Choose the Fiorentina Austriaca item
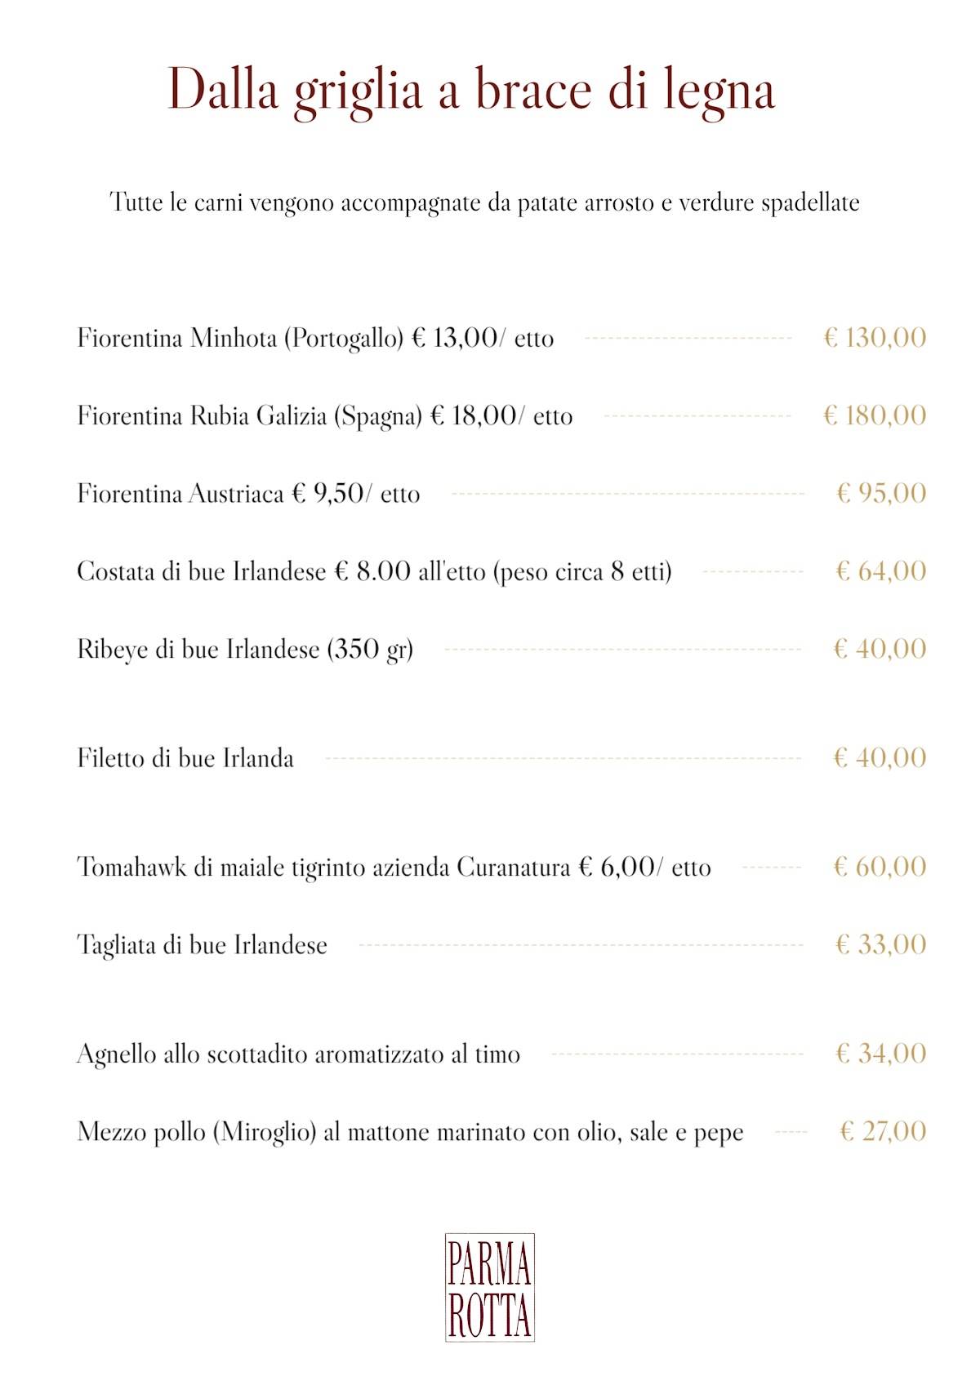This screenshot has width=980, height=1385. (248, 494)
